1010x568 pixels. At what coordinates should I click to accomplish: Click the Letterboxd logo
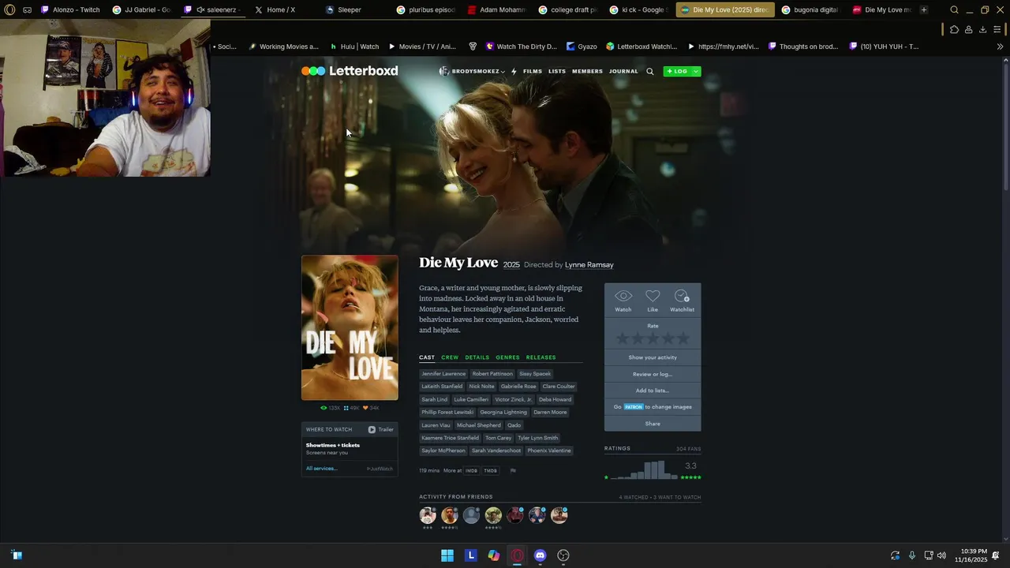click(350, 71)
